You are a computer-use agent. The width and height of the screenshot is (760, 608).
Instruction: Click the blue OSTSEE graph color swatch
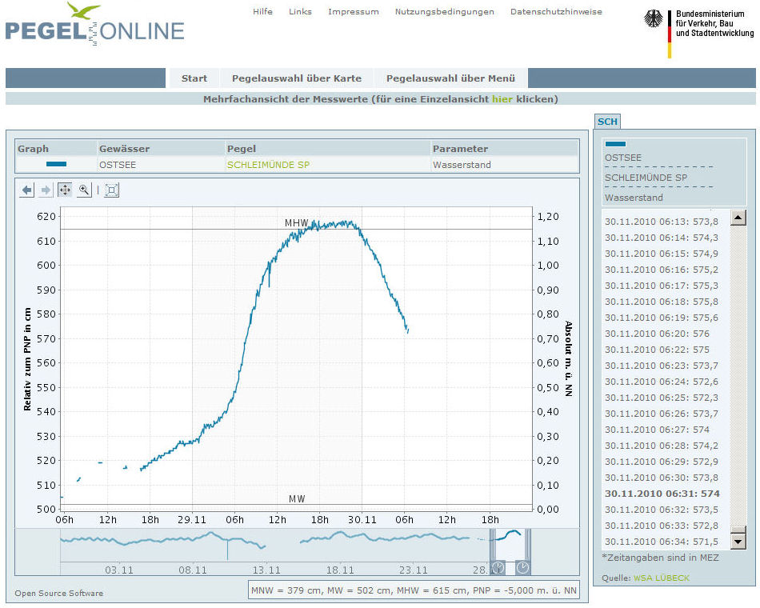56,164
